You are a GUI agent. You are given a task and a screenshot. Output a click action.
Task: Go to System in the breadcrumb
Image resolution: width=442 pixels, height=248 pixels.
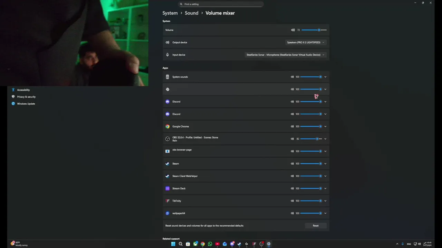170,13
